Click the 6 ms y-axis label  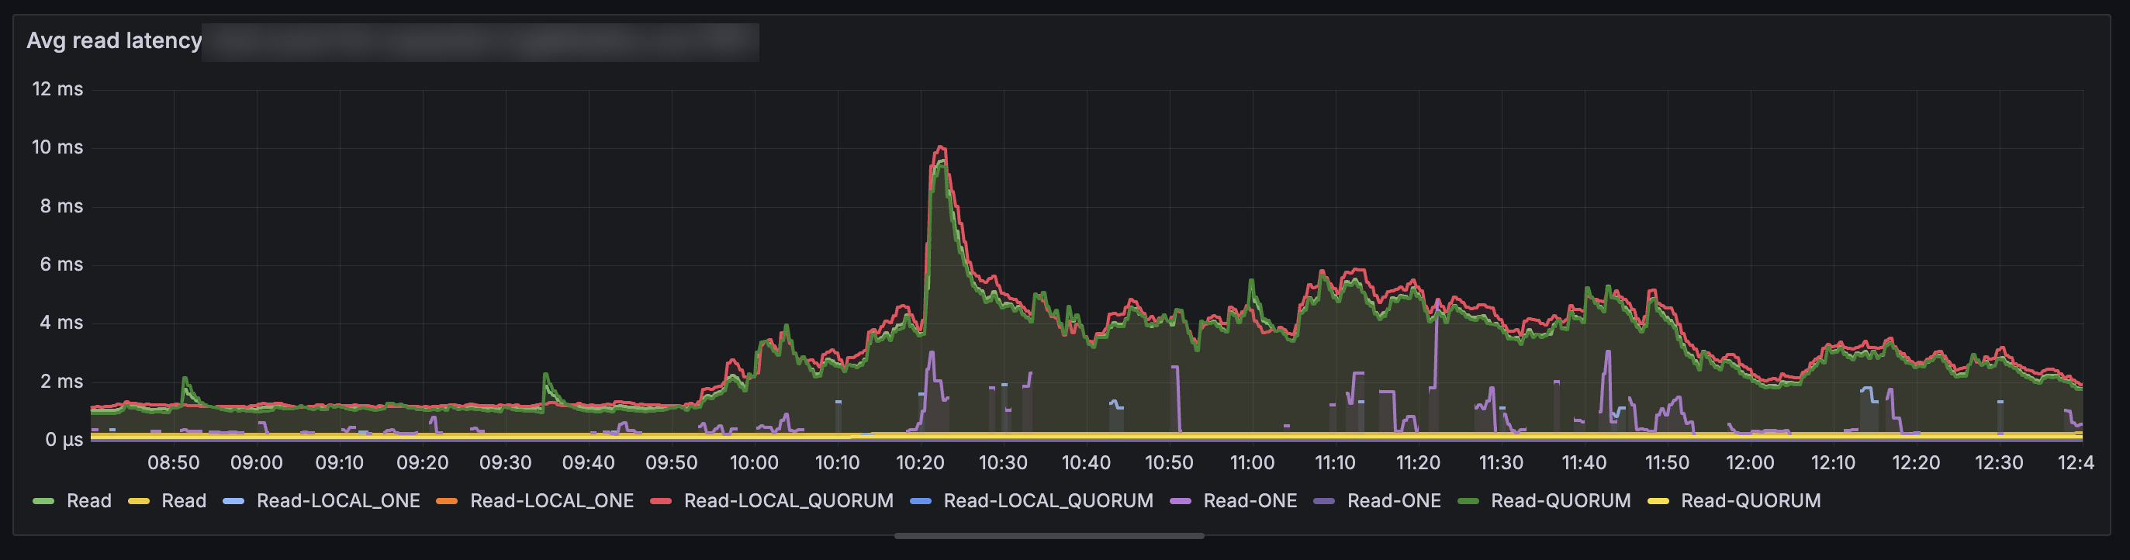[62, 264]
